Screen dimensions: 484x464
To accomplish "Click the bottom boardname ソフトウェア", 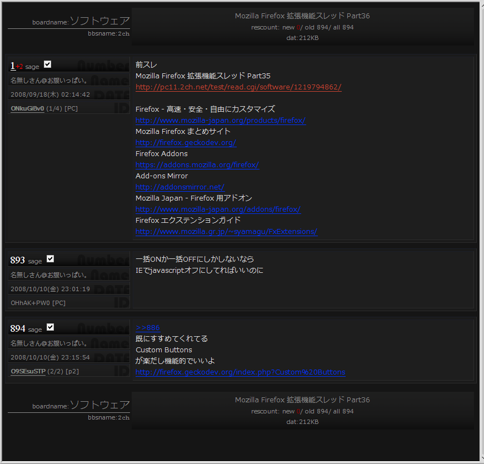I will click(x=99, y=405).
